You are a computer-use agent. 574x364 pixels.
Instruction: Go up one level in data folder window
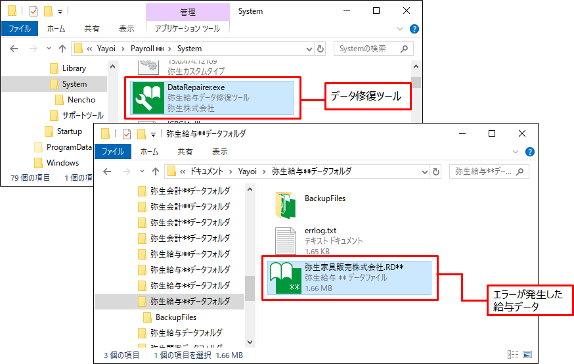pyautogui.click(x=156, y=171)
